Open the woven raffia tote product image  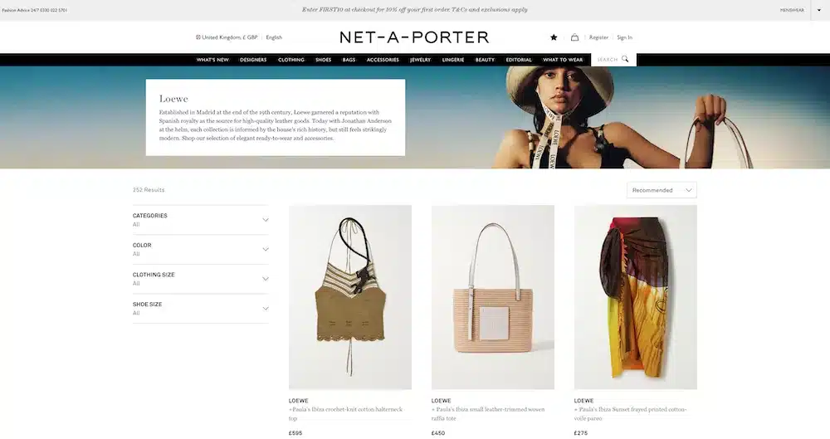tap(493, 297)
